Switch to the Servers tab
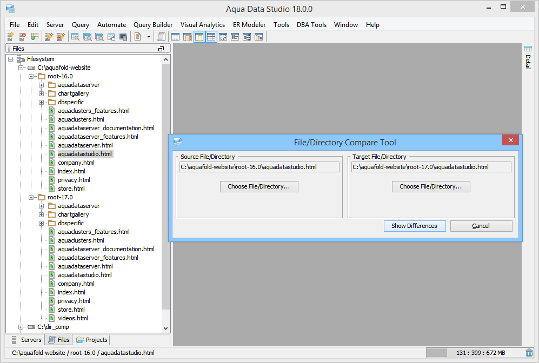Viewport: 539px width, 363px height. 31,340
